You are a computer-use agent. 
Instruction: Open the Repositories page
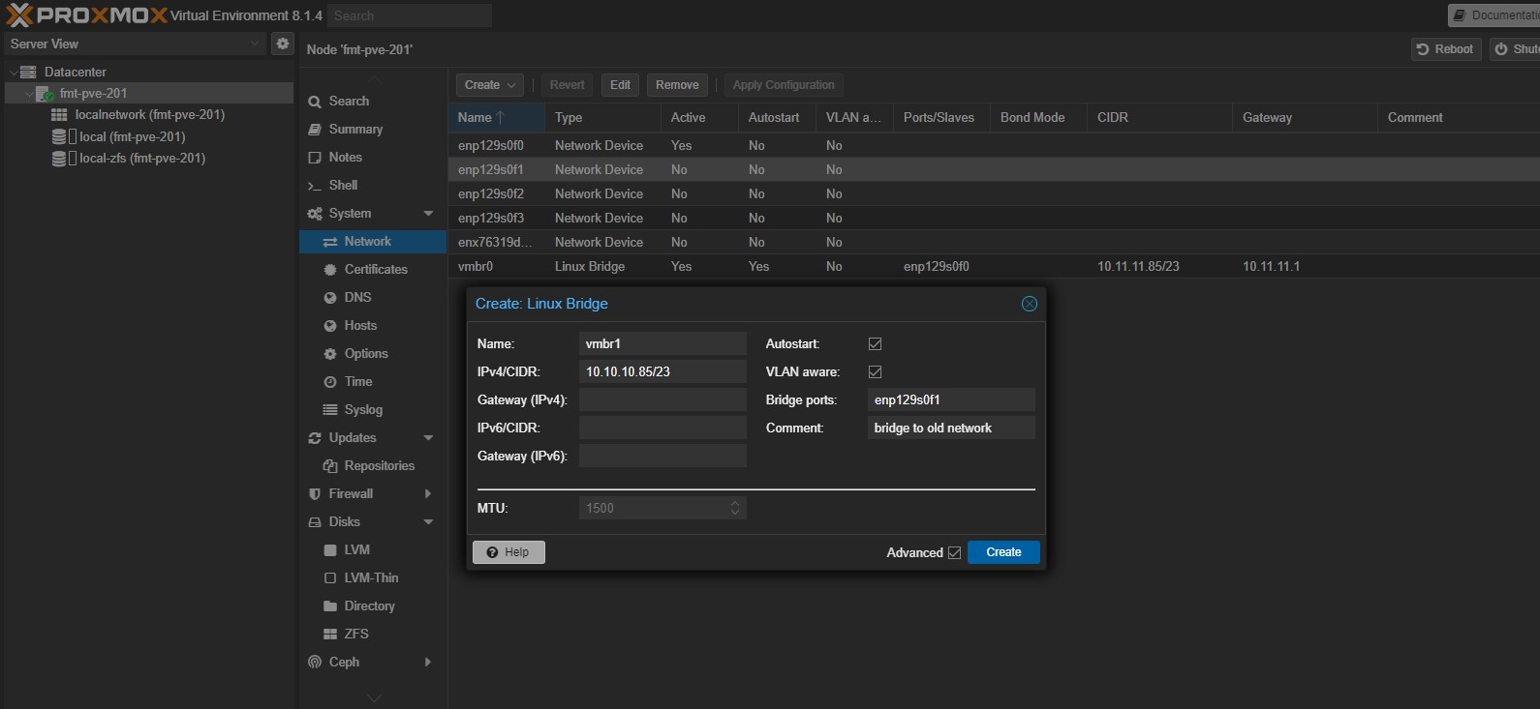(x=379, y=465)
